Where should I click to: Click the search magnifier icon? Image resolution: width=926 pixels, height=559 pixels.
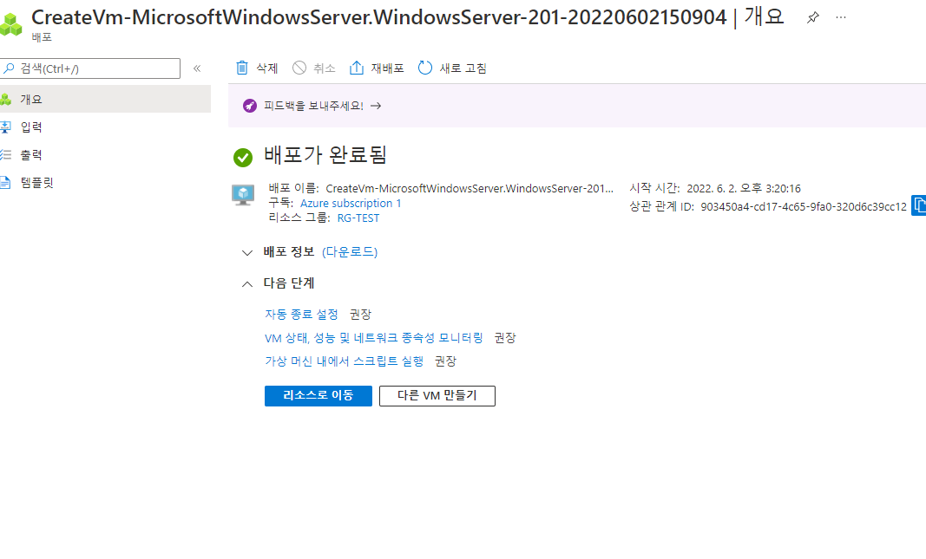(9, 68)
